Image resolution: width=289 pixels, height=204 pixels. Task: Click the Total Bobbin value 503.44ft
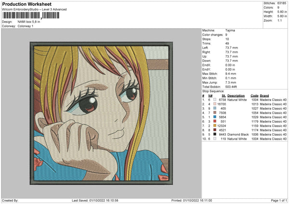click(x=231, y=87)
